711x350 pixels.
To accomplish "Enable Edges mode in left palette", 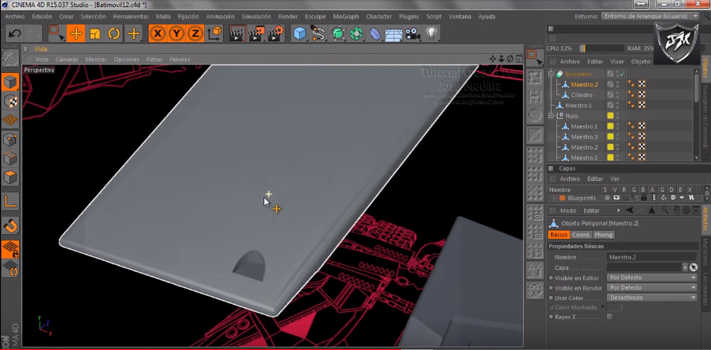I will (10, 158).
